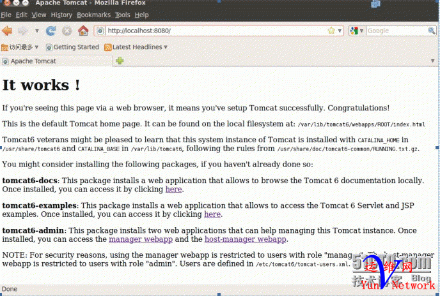Click the /usr/share/doc/tomcat6-common/RUNNING.txt.gz path

[348, 149]
